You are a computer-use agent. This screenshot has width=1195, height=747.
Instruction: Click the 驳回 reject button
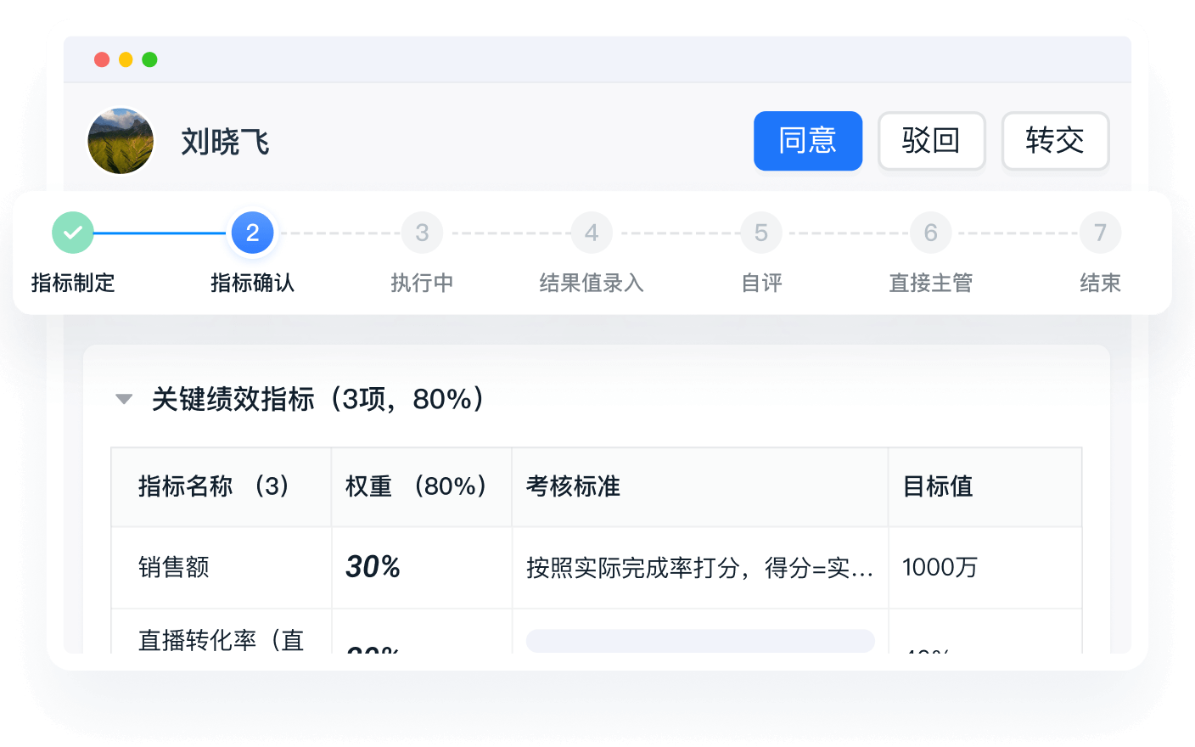tap(931, 141)
